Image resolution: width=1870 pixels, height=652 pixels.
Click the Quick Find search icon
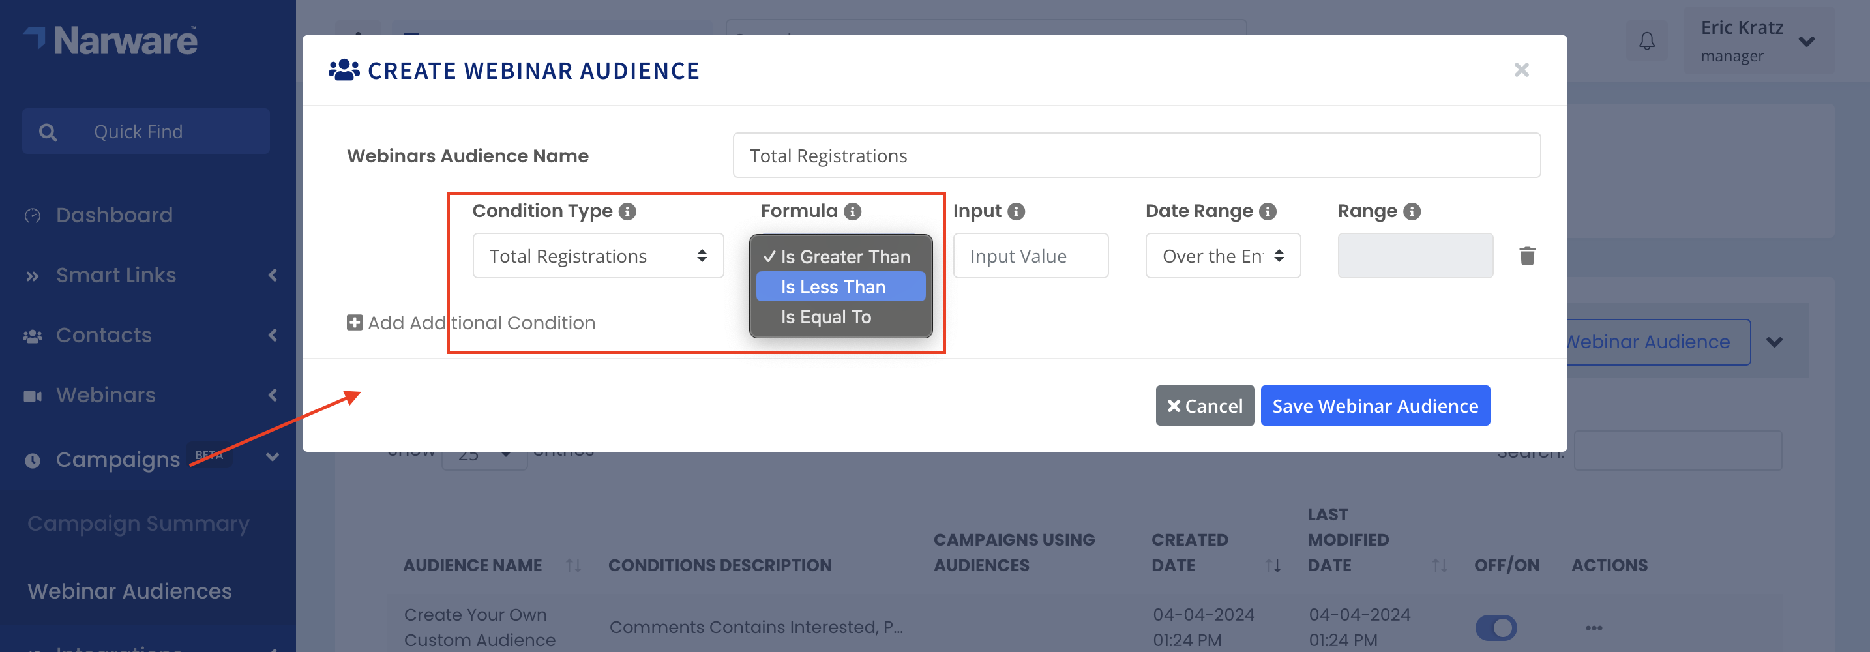click(x=48, y=132)
